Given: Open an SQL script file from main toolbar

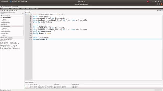Looking at the screenshot, I should pyautogui.click(x=3, y=10).
